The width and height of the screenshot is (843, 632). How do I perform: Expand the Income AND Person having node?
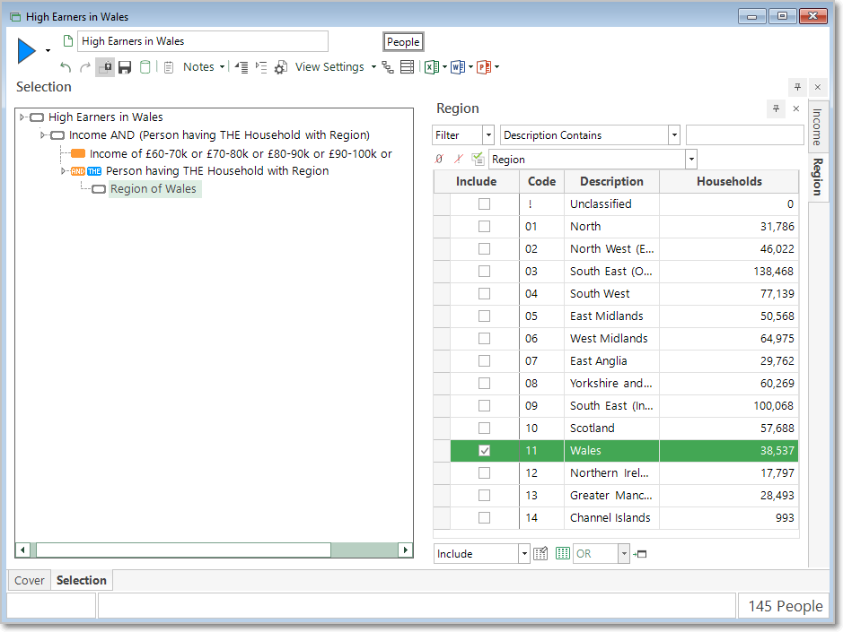(43, 135)
